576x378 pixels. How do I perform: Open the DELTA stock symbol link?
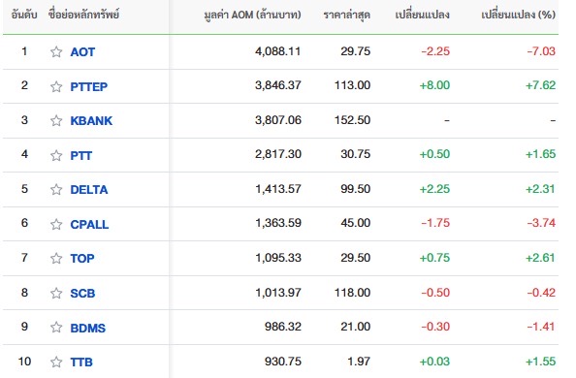[x=89, y=190]
